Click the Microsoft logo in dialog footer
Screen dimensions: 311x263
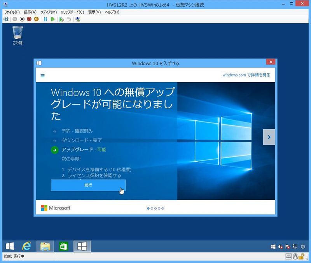(56, 208)
